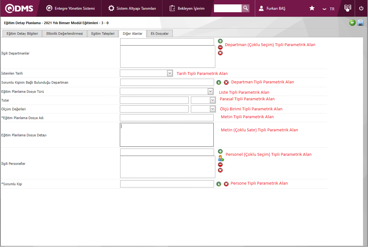Image resolution: width=368 pixels, height=247 pixels.
Task: Open Sistem Altyapı Tanımları menu
Action: tap(132, 8)
